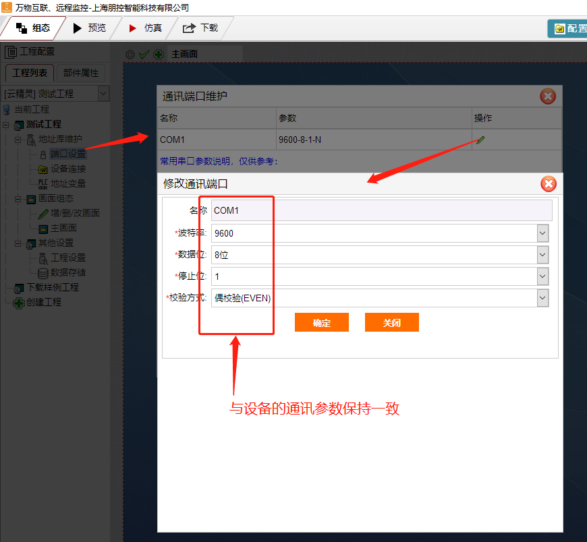Image resolution: width=587 pixels, height=542 pixels.
Task: Close the 修改通讯端口 dialog with red X
Action: pos(549,183)
